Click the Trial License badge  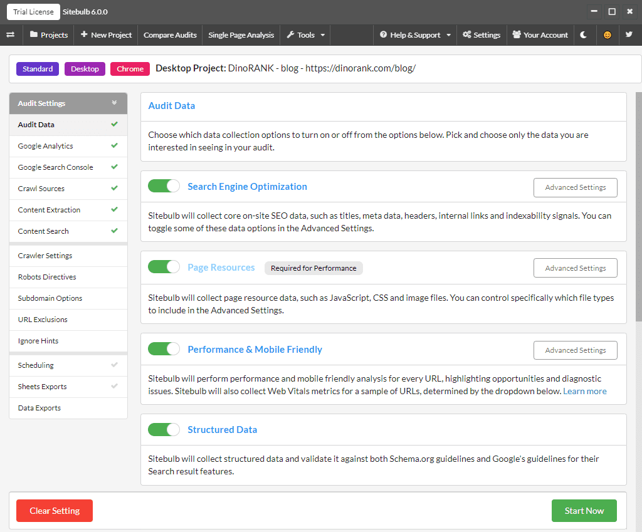coord(33,12)
